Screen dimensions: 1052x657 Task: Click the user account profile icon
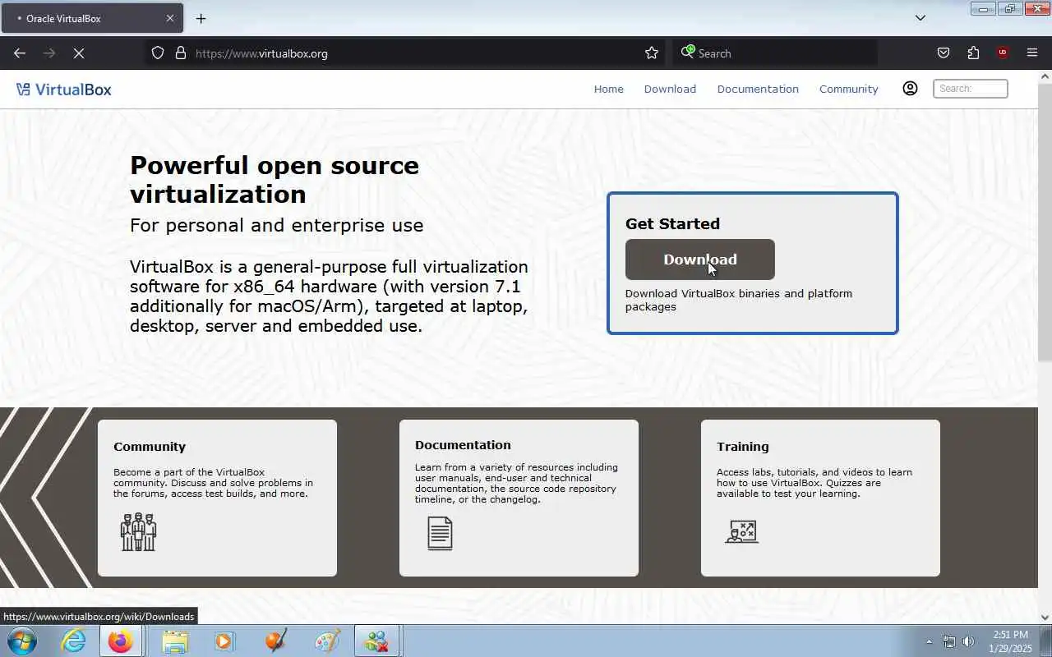(x=910, y=89)
